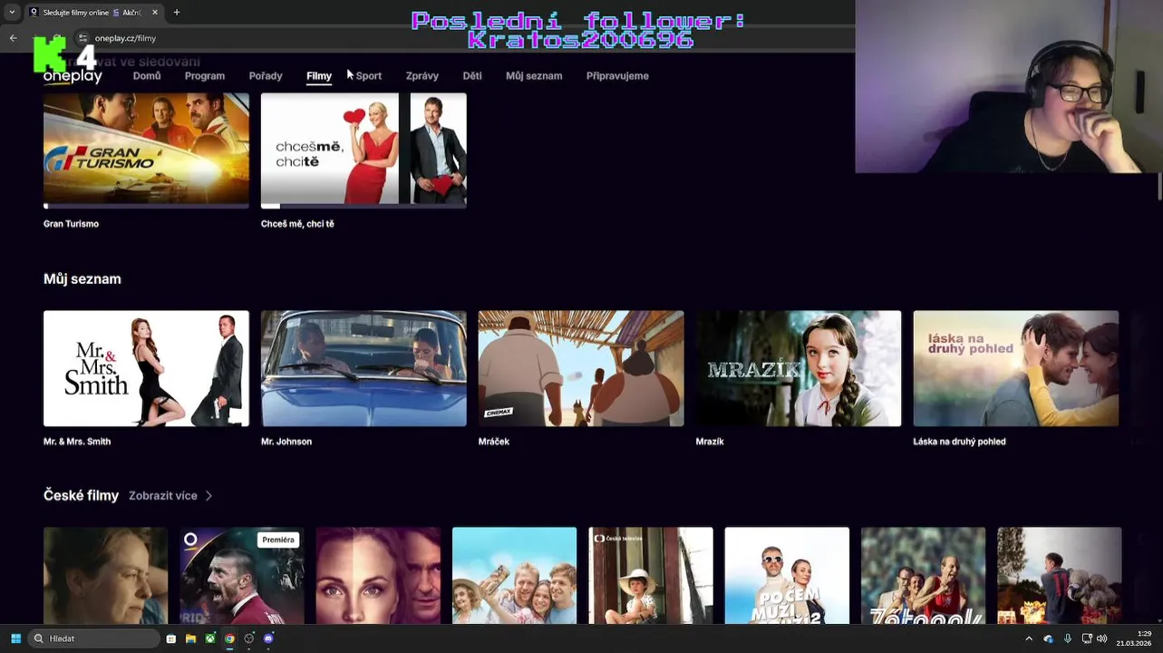Viewport: 1163px width, 653px height.
Task: Open the calendar widget app in taskbar
Action: pyautogui.click(x=171, y=638)
